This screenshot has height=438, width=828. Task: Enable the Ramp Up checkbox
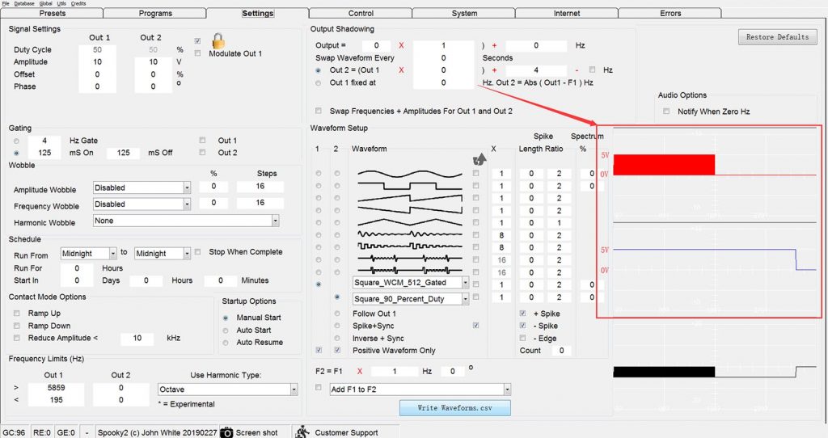coord(18,314)
